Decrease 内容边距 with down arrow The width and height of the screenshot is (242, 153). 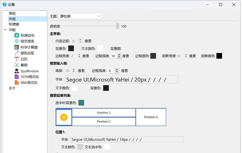pos(80,42)
